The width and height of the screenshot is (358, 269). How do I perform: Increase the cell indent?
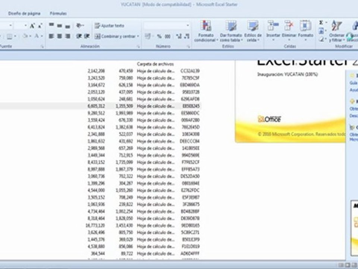coord(87,36)
